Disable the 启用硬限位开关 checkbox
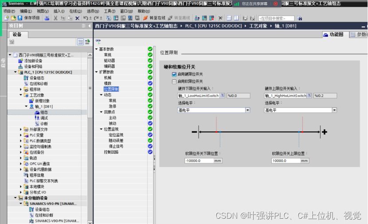368x224 pixels. [x=174, y=74]
